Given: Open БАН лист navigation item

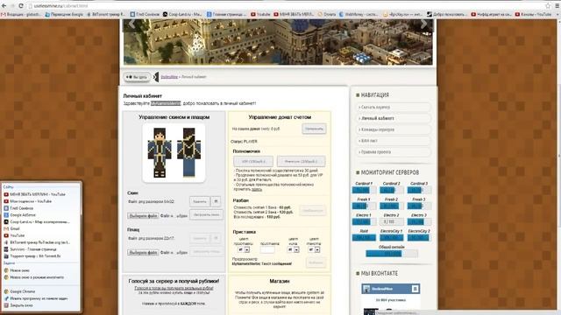Looking at the screenshot, I should 394,141.
